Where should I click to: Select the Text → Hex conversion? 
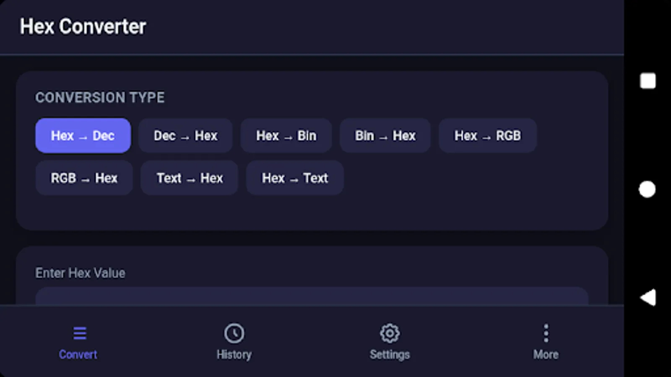(189, 178)
